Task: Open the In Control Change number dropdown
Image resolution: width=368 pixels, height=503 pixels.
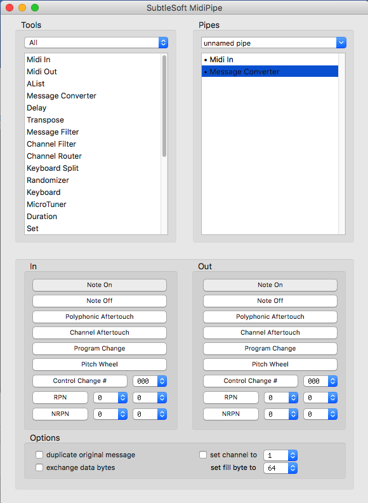Action: [150, 381]
